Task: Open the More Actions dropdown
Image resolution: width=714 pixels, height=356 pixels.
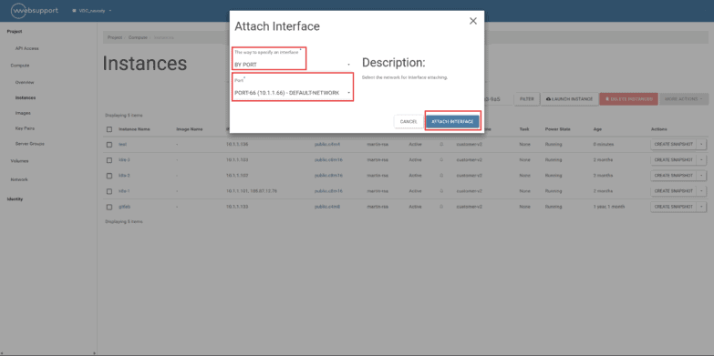Action: [x=684, y=98]
